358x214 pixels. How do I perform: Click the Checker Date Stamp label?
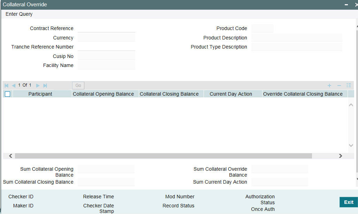[99, 208]
